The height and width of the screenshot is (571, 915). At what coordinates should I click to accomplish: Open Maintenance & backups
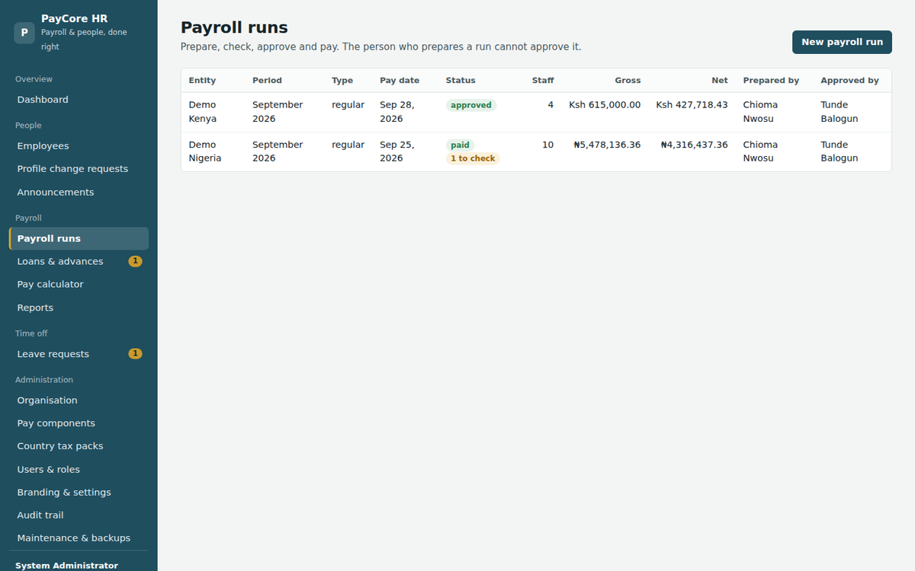[79, 538]
